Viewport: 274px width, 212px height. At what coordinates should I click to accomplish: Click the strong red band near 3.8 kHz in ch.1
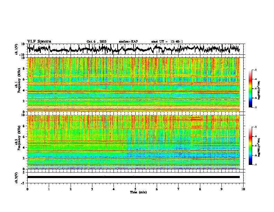click(134, 91)
